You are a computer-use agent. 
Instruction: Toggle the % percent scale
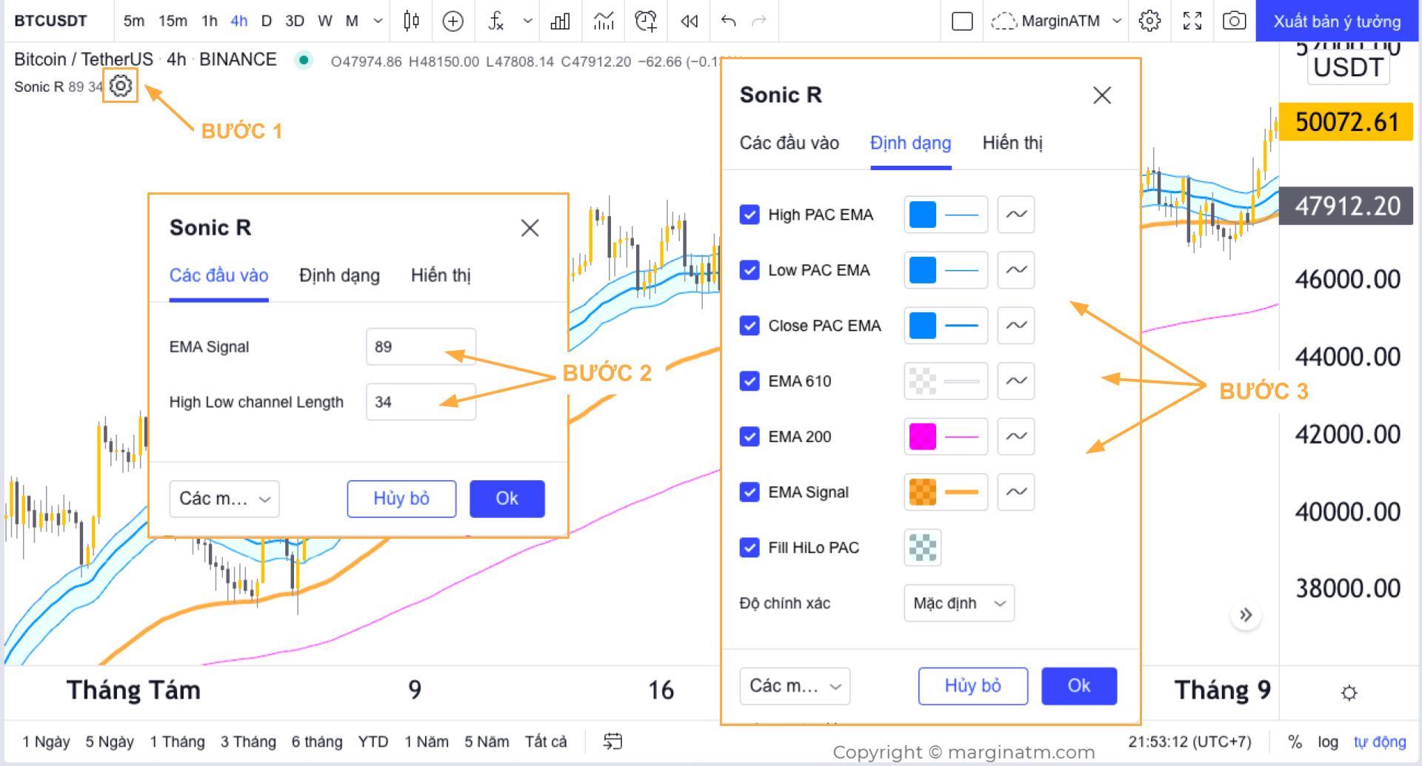point(1295,742)
